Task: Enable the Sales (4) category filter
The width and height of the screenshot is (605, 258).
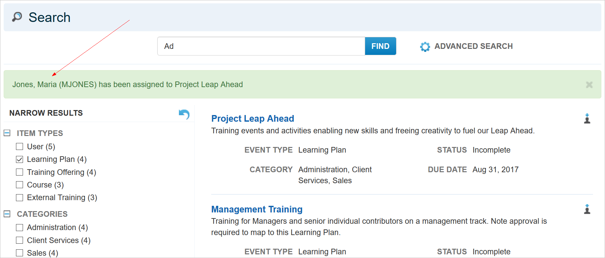Action: click(20, 253)
